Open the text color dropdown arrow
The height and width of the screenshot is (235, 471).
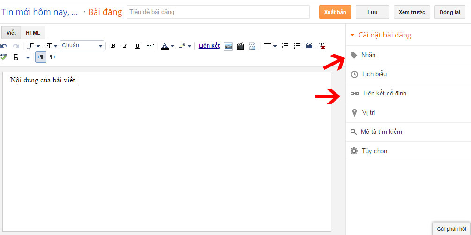point(172,46)
